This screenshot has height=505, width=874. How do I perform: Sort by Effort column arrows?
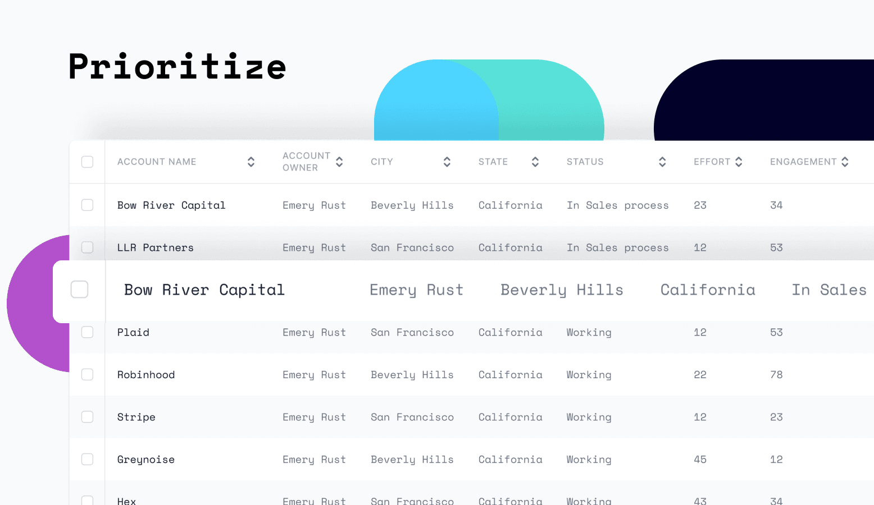point(739,162)
